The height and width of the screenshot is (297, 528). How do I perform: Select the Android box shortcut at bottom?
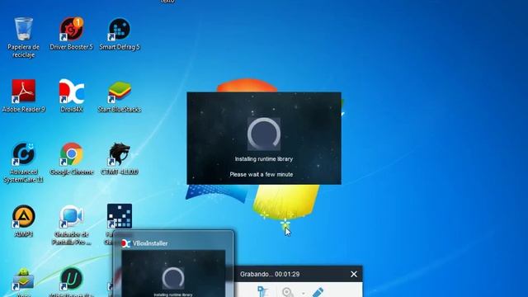24,280
